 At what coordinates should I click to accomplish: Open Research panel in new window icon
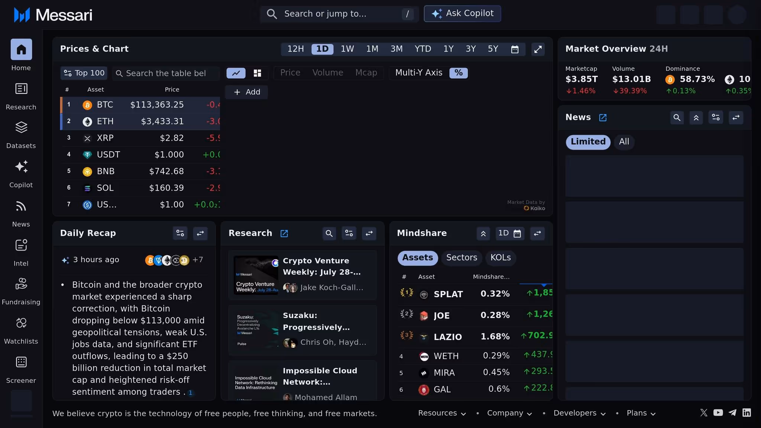tap(284, 233)
